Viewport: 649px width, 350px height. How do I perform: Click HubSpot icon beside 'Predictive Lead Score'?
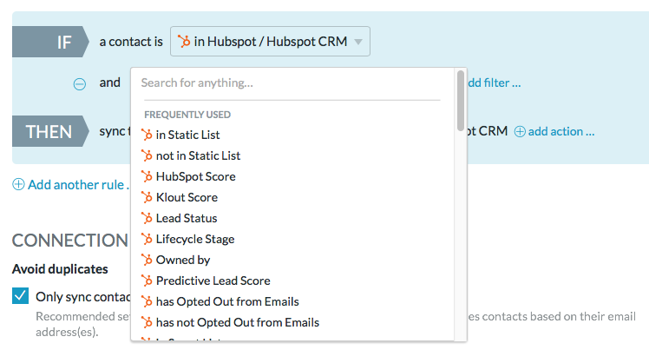tap(147, 281)
